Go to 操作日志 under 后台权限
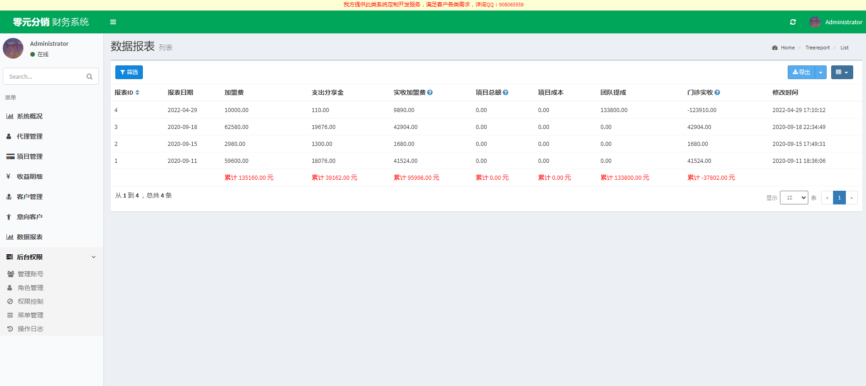The image size is (866, 386). pyautogui.click(x=30, y=329)
